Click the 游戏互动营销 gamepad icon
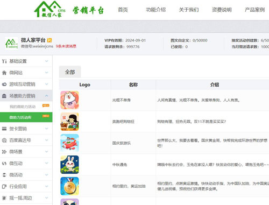 pyautogui.click(x=4, y=84)
